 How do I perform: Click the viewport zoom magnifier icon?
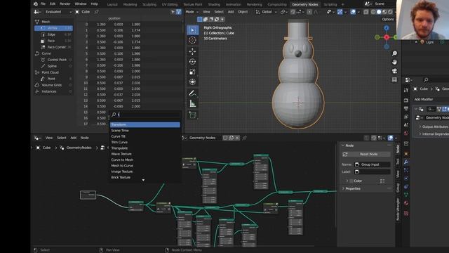(x=394, y=53)
